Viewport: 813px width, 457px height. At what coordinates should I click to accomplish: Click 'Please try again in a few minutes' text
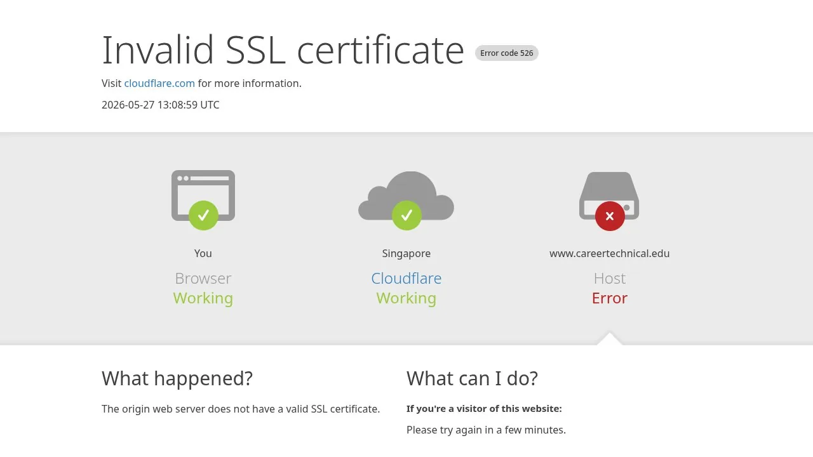click(x=486, y=430)
